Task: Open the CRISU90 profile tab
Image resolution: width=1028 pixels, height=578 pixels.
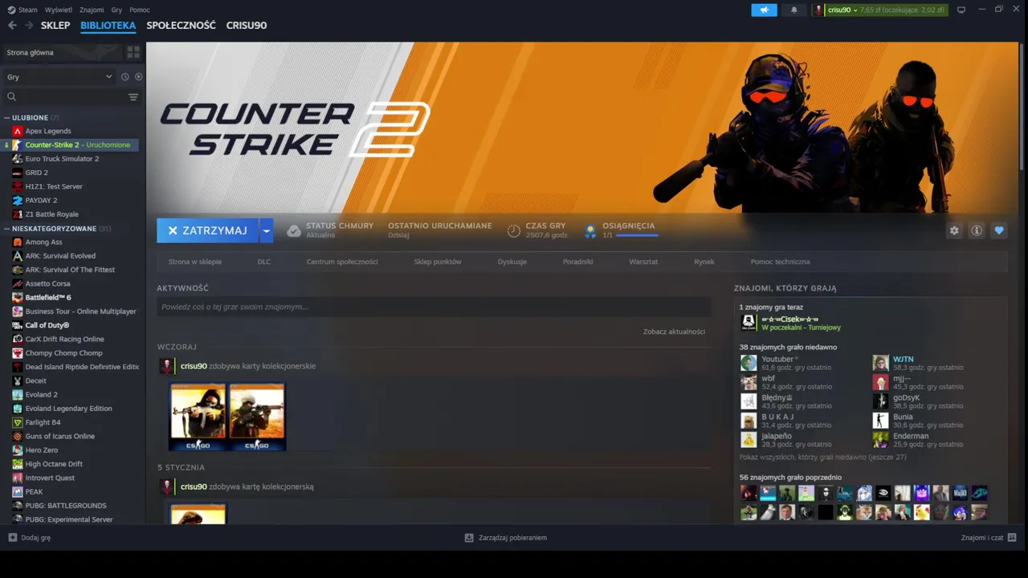Action: point(247,26)
